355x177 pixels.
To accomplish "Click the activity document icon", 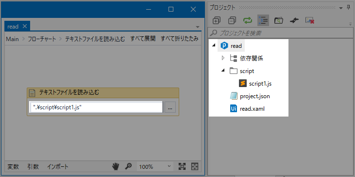I will (x=32, y=93).
